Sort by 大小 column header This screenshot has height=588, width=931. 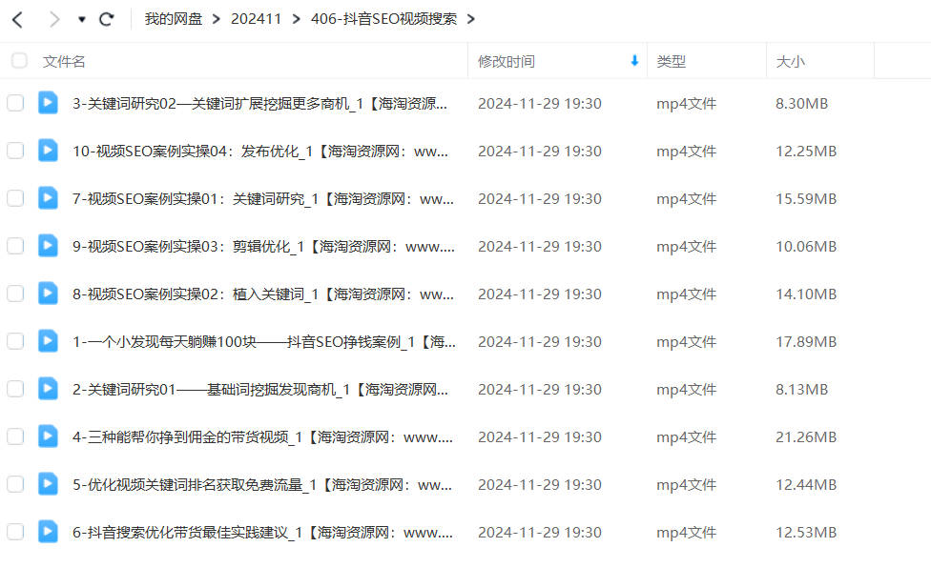(x=790, y=61)
